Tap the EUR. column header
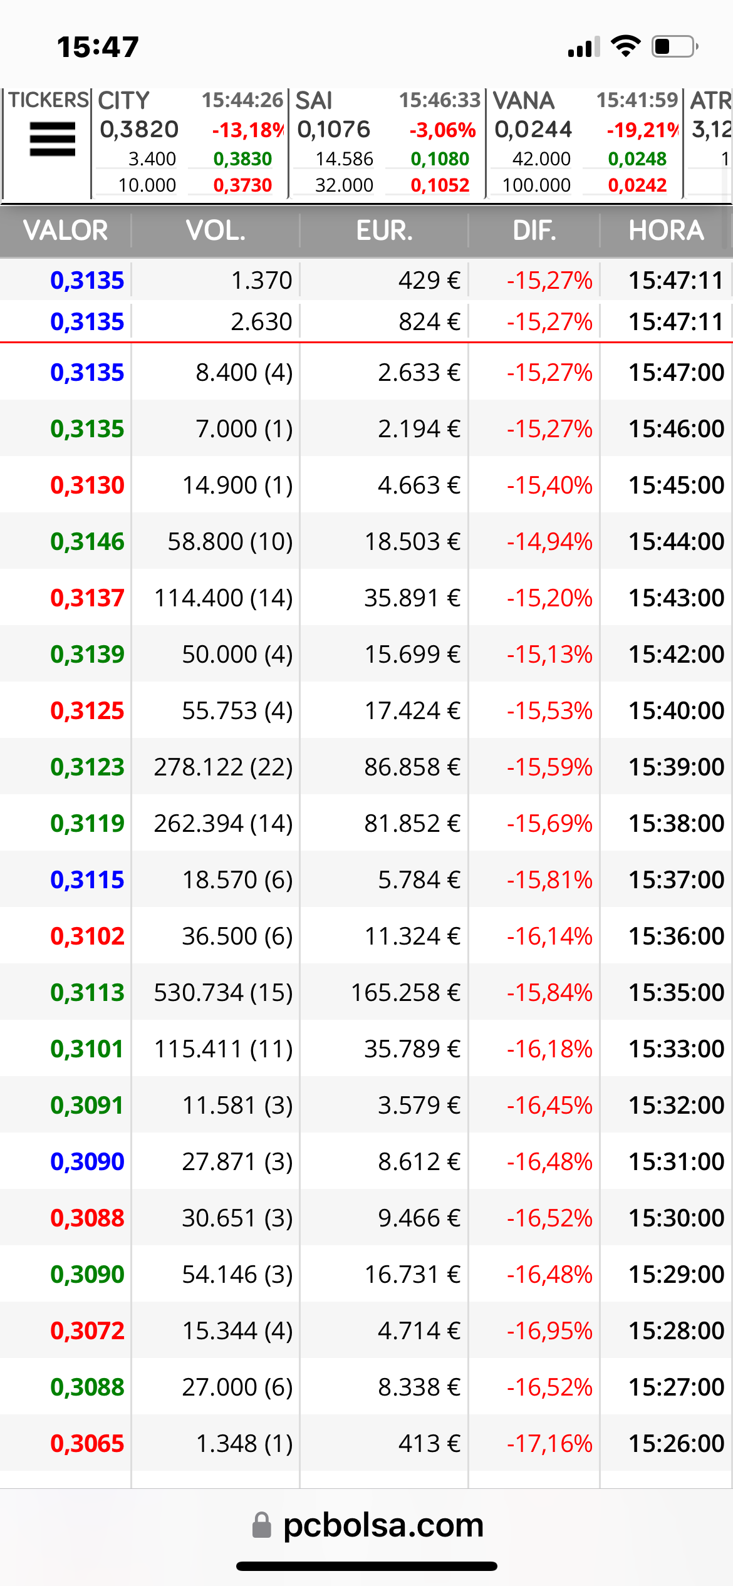 click(x=384, y=231)
